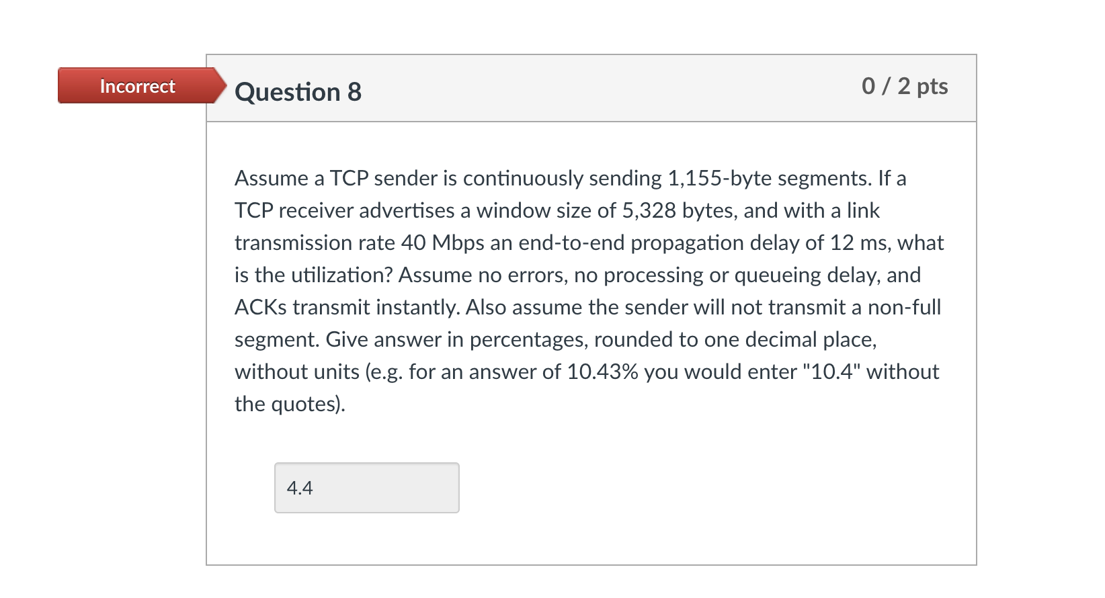This screenshot has height=598, width=1105.
Task: Click "the quotes)." on the last line
Action: (290, 404)
